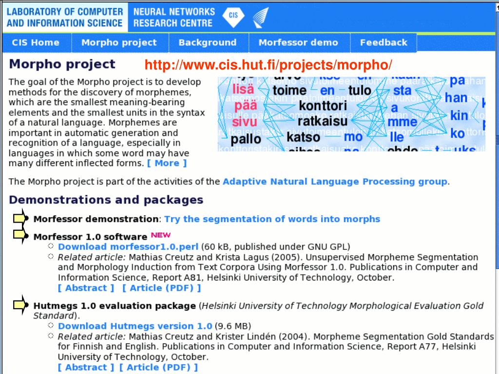Click the pink NEW badge
The height and width of the screenshot is (374, 499).
point(161,235)
